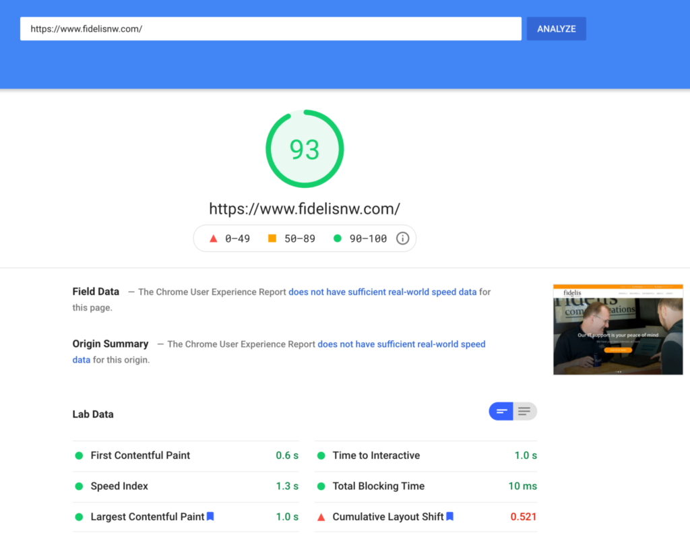This screenshot has height=535, width=690.
Task: Open first 'does not have sufficient real-world speed data' link
Action: [383, 292]
